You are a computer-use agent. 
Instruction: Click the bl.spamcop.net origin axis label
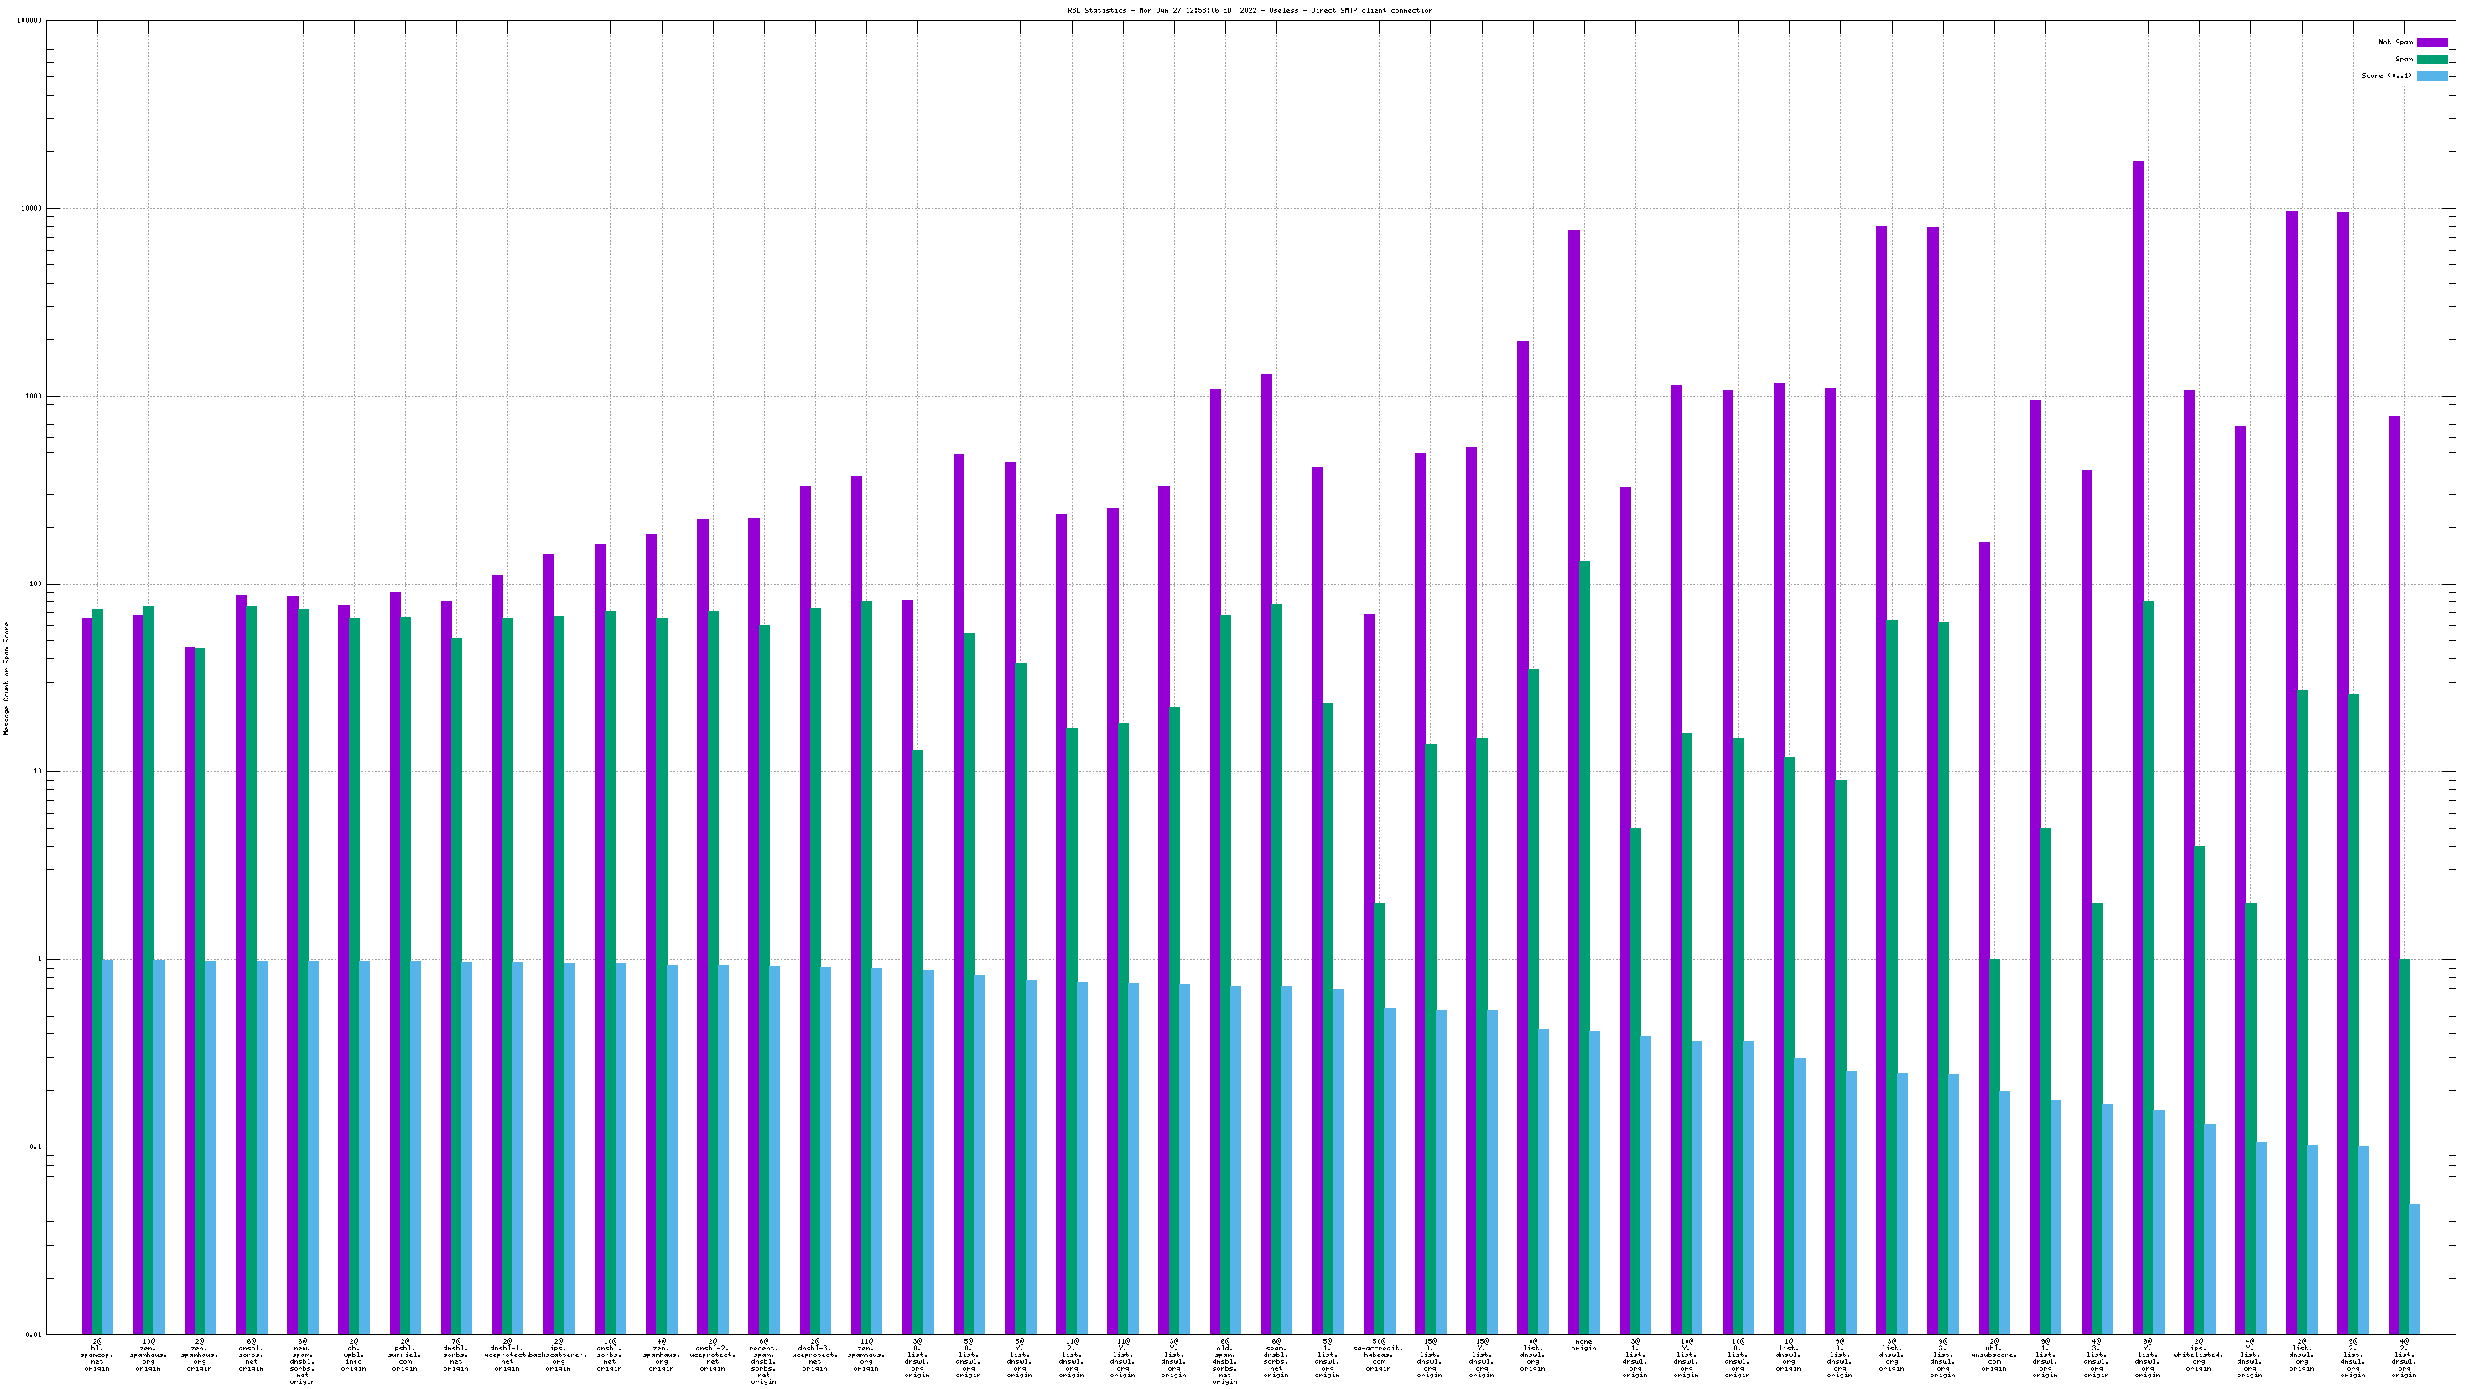[x=96, y=1355]
